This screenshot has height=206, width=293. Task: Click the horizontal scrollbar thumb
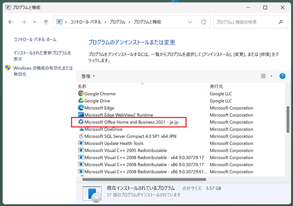tap(144, 179)
